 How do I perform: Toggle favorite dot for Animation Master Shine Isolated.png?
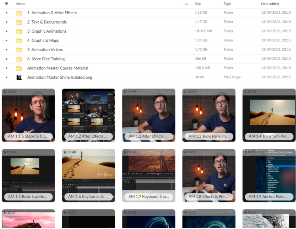[x=6, y=77]
